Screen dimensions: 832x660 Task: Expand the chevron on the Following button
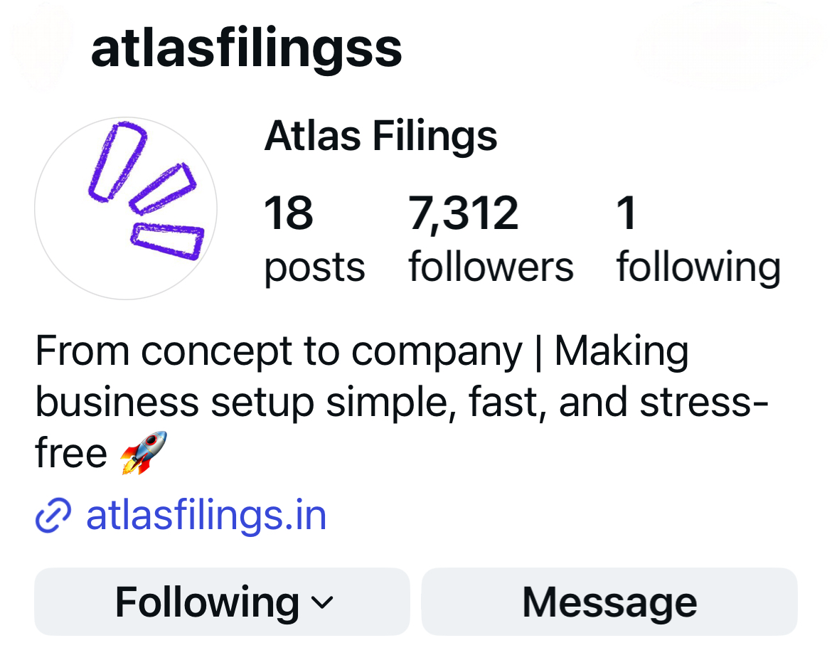[x=322, y=602]
